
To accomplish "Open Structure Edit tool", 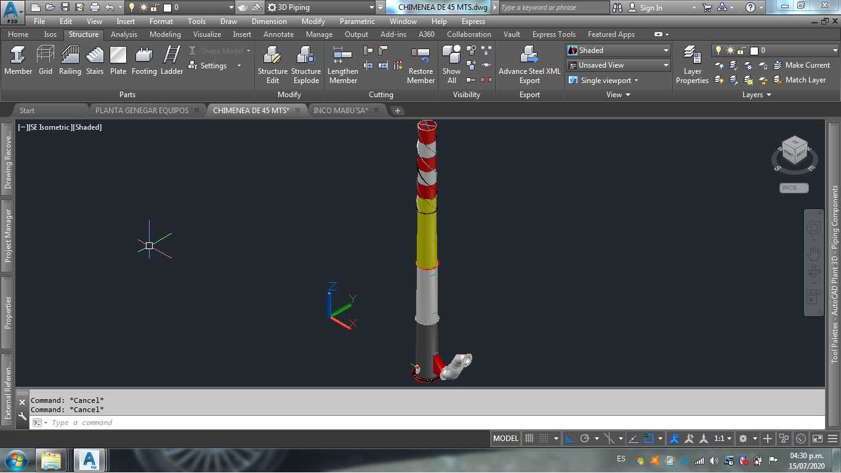I will tap(273, 65).
